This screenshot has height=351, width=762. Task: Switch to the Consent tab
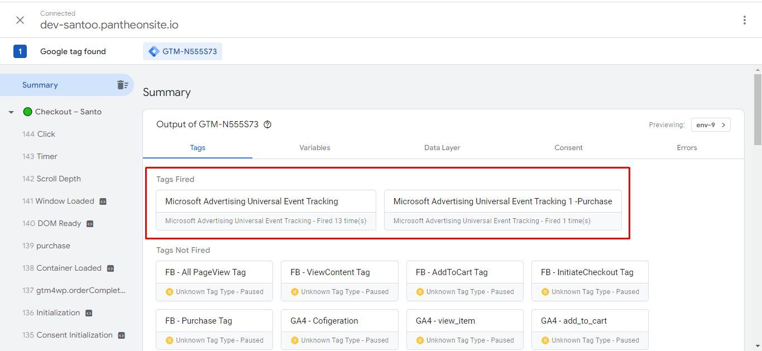568,148
